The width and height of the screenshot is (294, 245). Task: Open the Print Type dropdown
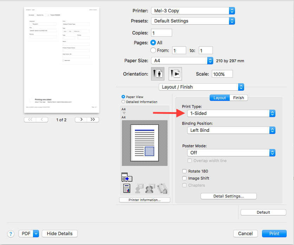click(x=231, y=113)
